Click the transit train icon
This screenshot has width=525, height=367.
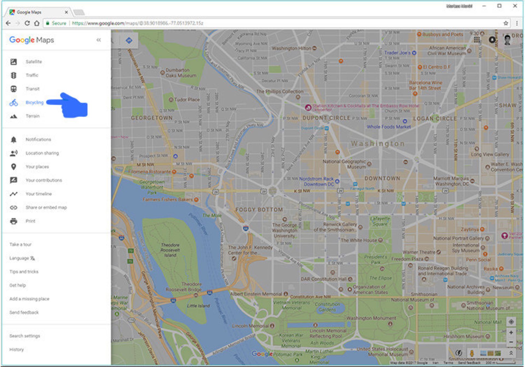(x=13, y=89)
